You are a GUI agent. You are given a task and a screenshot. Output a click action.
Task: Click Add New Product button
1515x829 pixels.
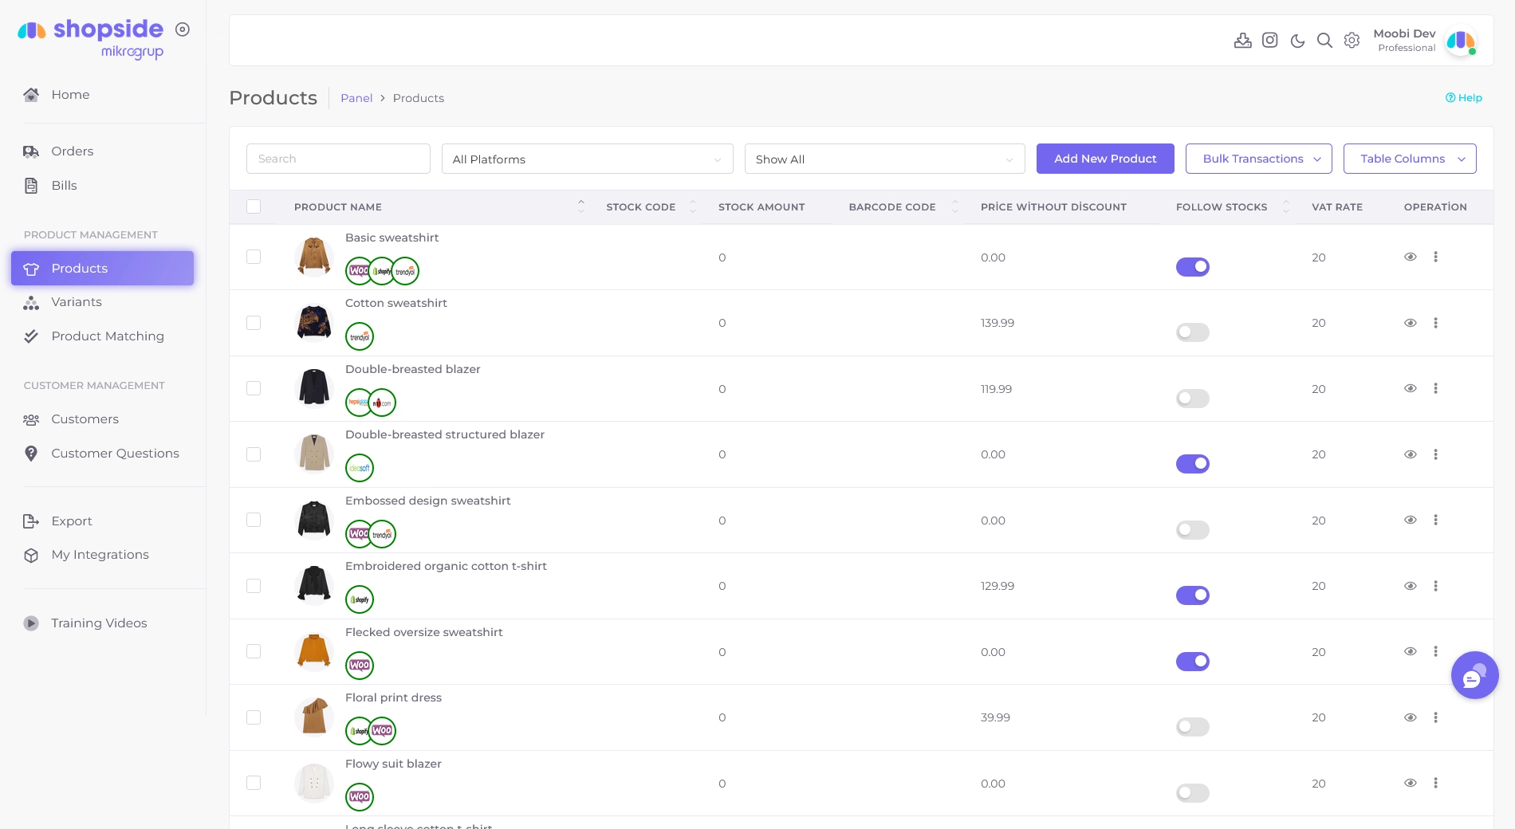point(1105,159)
